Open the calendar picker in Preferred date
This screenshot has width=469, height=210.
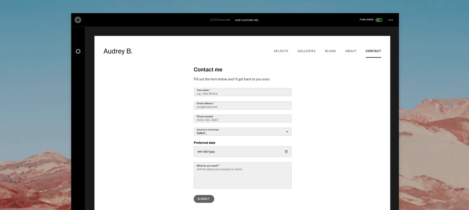[286, 152]
